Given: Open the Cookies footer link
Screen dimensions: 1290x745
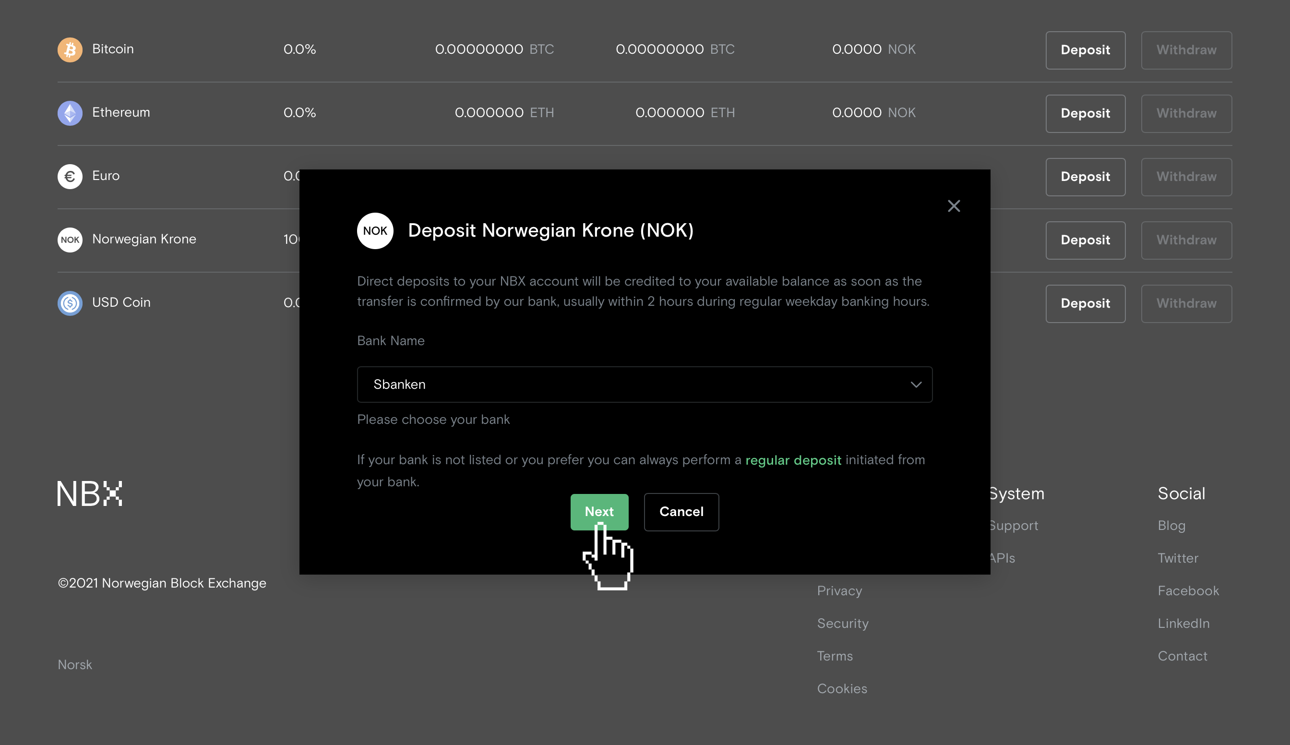Looking at the screenshot, I should (x=842, y=689).
